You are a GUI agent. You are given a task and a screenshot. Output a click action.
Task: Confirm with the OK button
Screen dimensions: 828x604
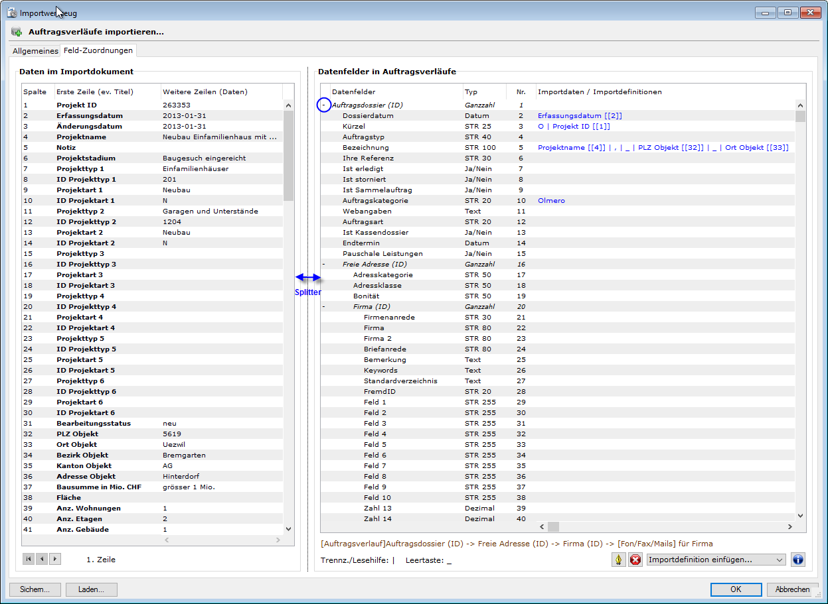[736, 589]
